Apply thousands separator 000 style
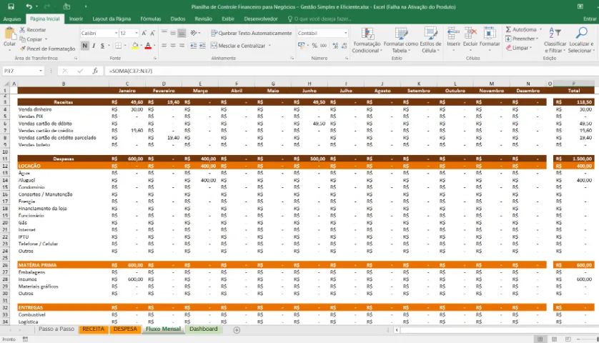The height and width of the screenshot is (343, 599). pyautogui.click(x=323, y=46)
